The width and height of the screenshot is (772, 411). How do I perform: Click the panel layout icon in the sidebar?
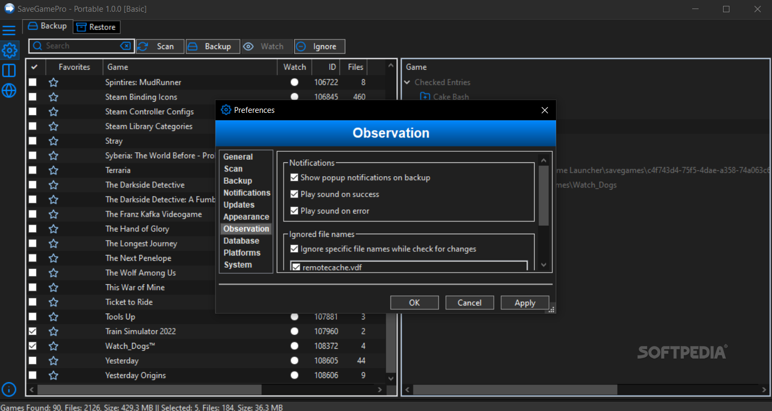[x=9, y=70]
